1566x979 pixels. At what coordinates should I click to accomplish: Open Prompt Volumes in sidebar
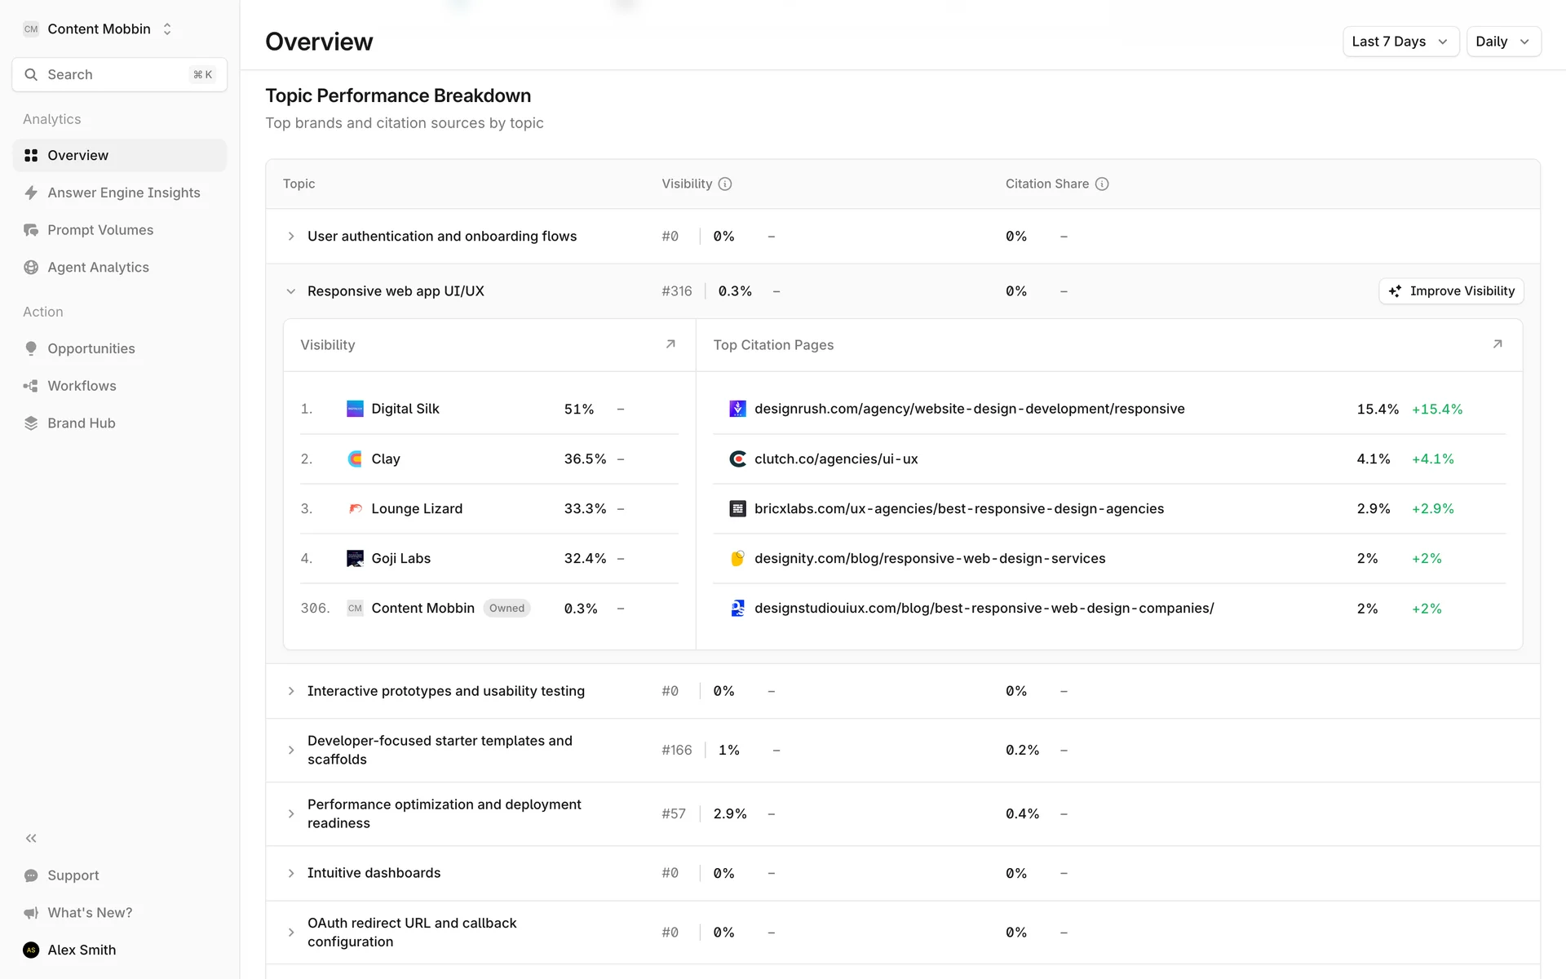coord(100,230)
